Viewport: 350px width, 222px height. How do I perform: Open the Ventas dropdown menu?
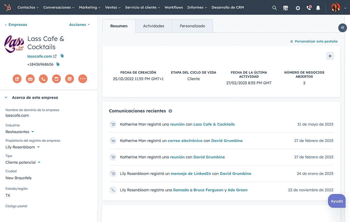(x=113, y=7)
